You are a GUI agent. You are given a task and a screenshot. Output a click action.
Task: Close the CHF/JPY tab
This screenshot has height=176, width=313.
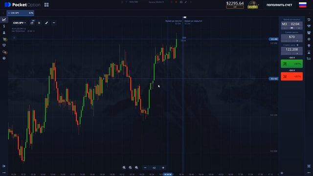[9, 13]
